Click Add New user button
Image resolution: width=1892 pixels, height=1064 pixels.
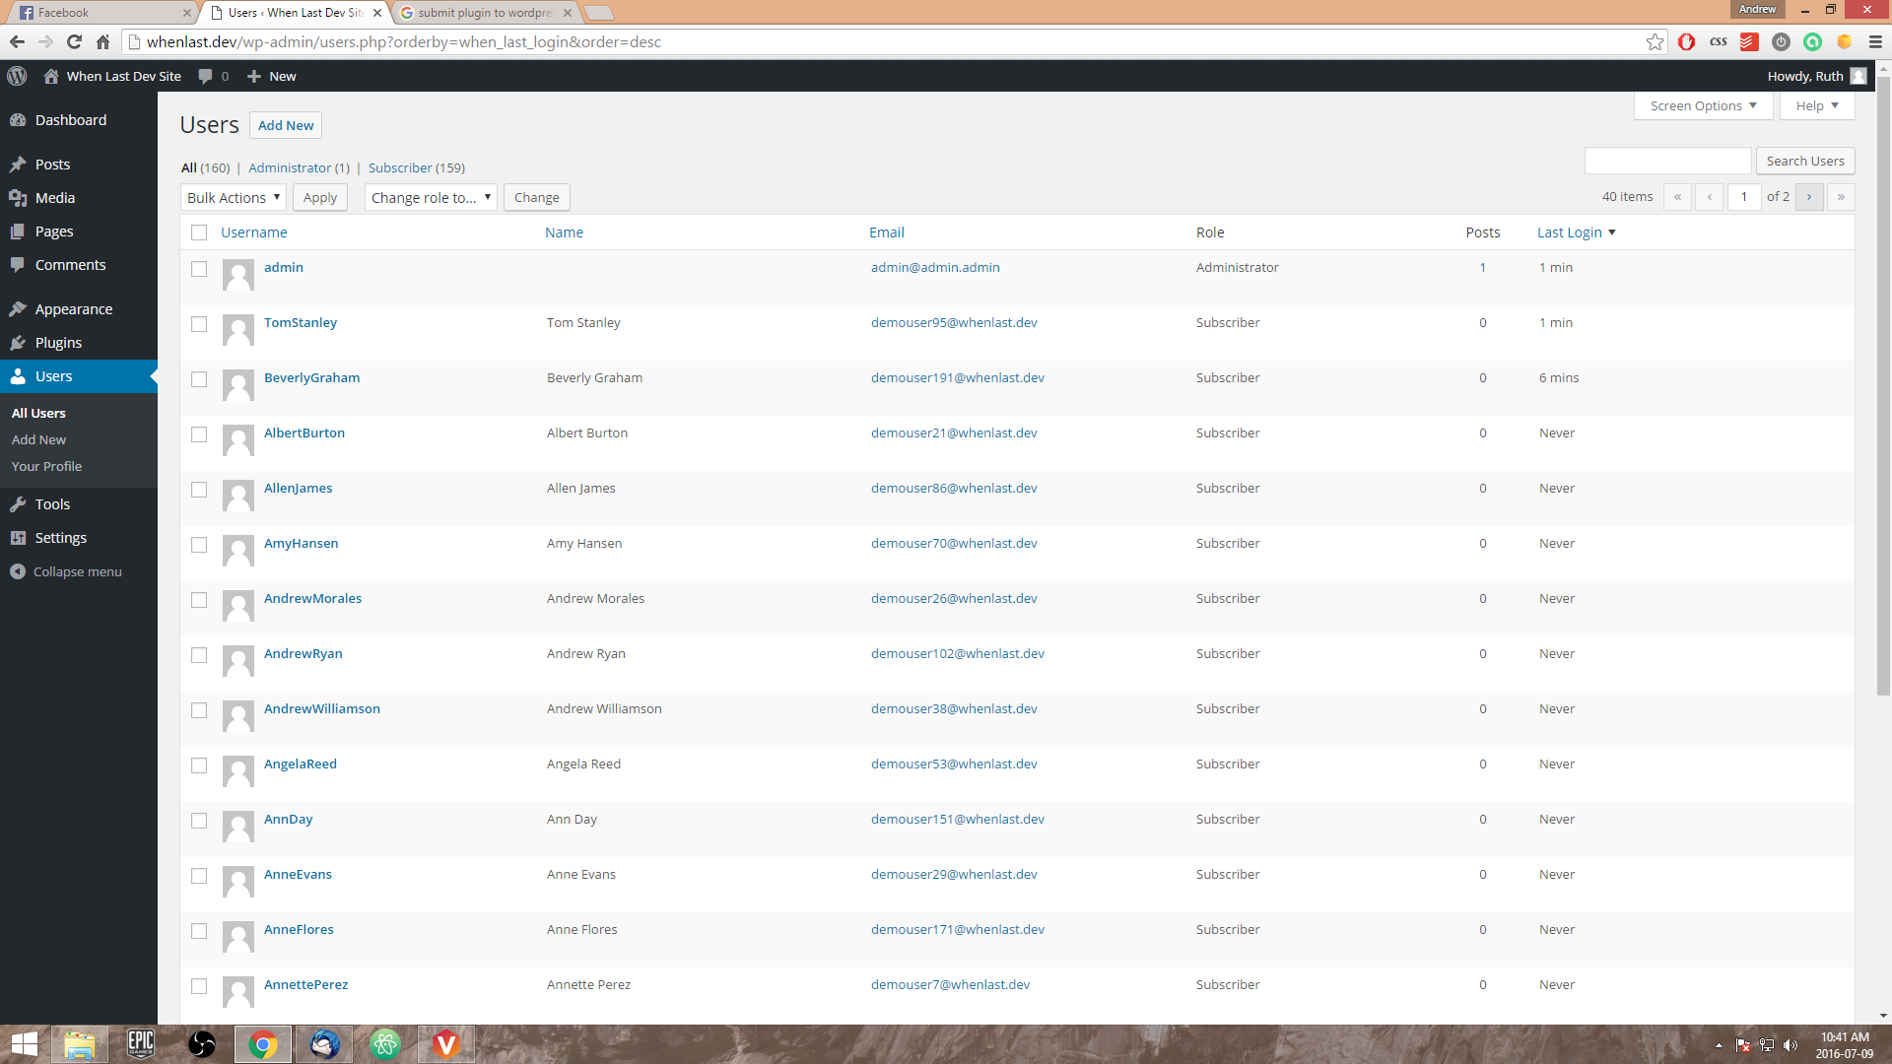(285, 123)
